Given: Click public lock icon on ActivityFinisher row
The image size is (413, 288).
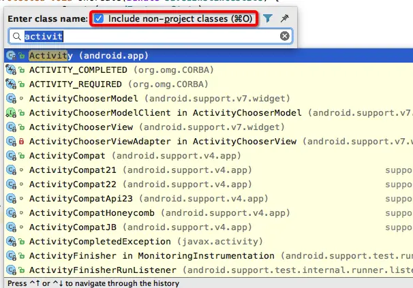Looking at the screenshot, I should click(22, 255).
